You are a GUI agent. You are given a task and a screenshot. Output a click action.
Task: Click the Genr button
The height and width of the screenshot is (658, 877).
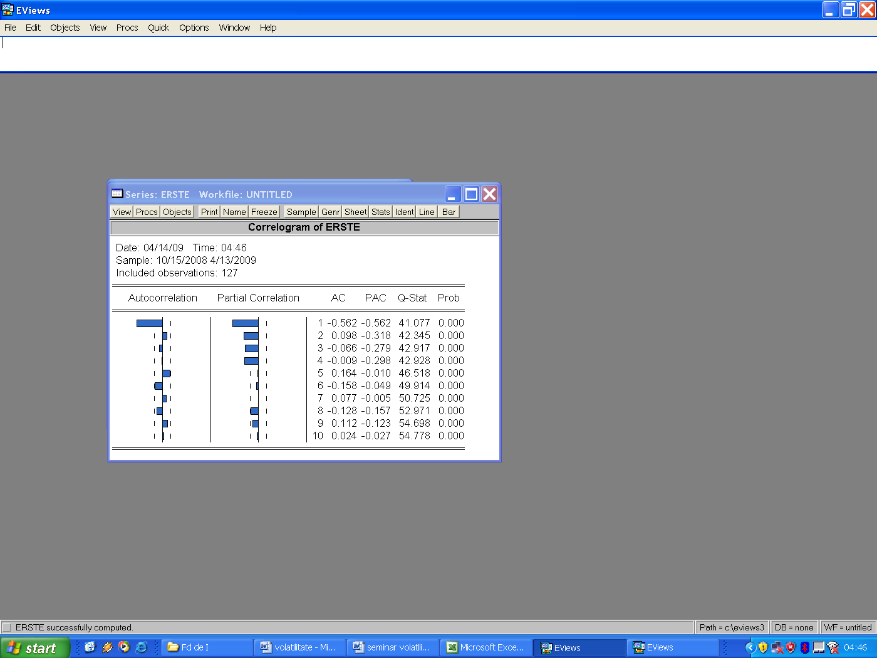click(330, 212)
